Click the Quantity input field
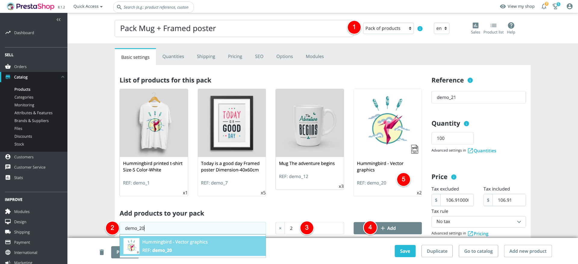578x264 pixels. pos(452,138)
